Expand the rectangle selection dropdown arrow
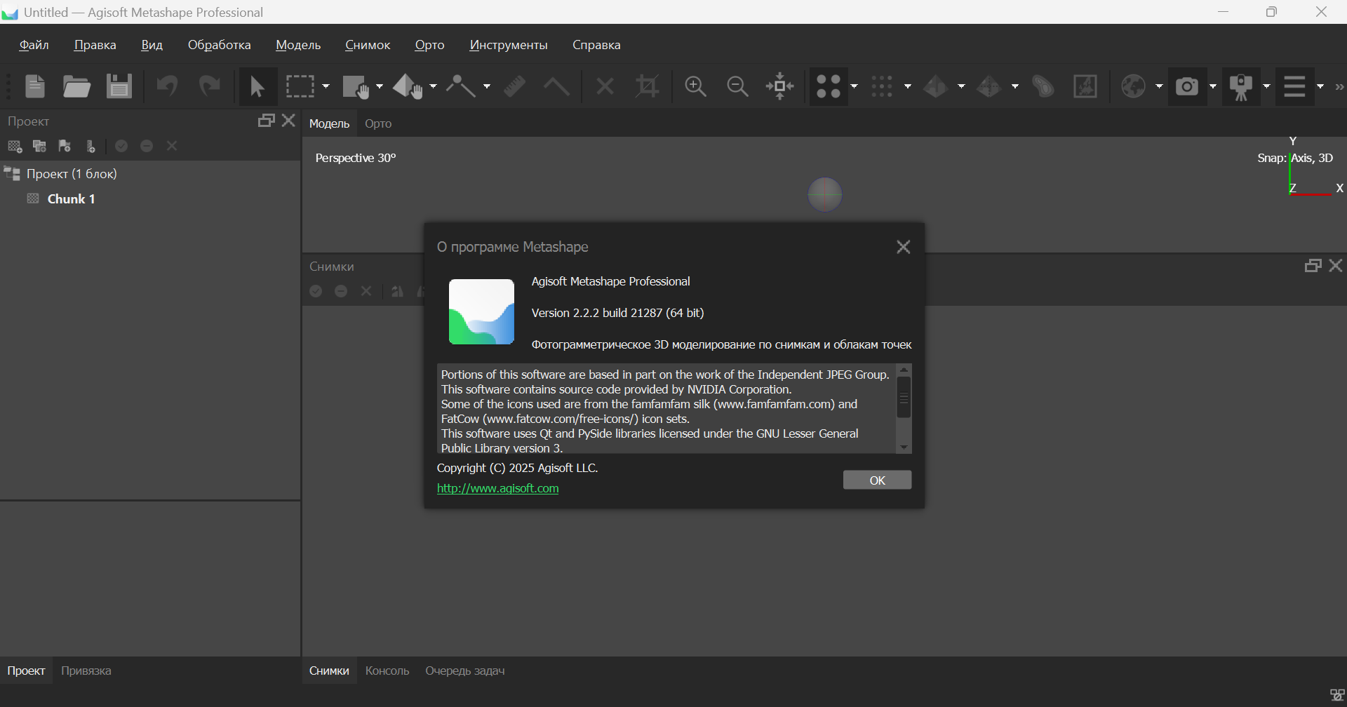Screen dimensions: 1347x707 tap(326, 86)
